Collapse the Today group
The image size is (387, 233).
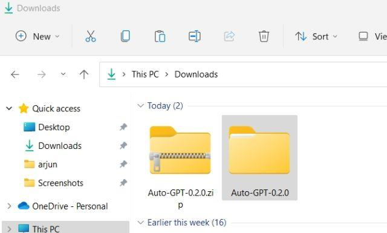click(x=140, y=106)
